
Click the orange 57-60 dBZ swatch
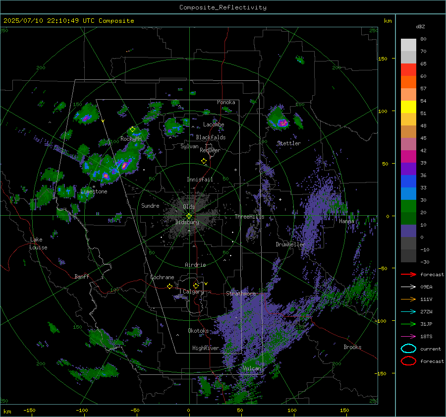click(408, 82)
